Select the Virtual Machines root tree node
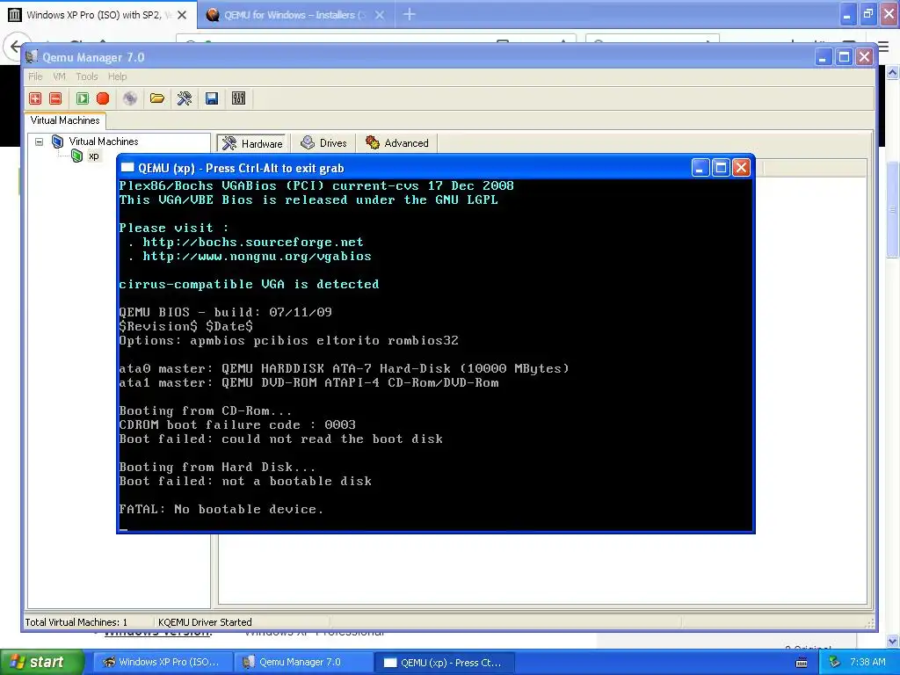 click(104, 142)
